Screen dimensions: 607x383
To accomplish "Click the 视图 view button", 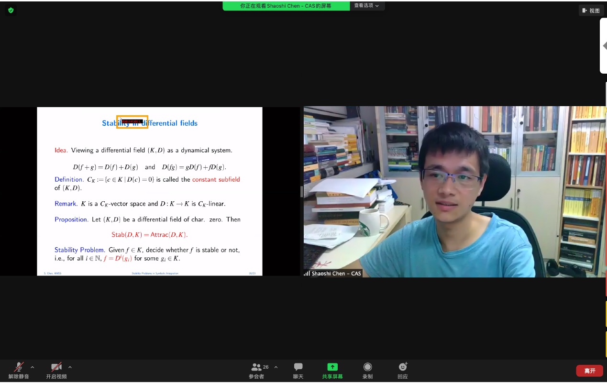I will click(591, 11).
